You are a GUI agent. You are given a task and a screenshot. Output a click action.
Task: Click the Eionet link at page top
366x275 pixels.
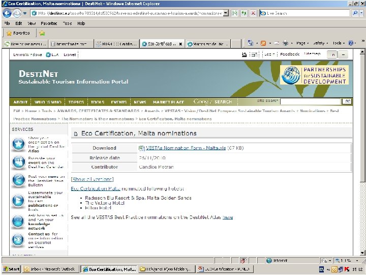pyautogui.click(x=70, y=54)
